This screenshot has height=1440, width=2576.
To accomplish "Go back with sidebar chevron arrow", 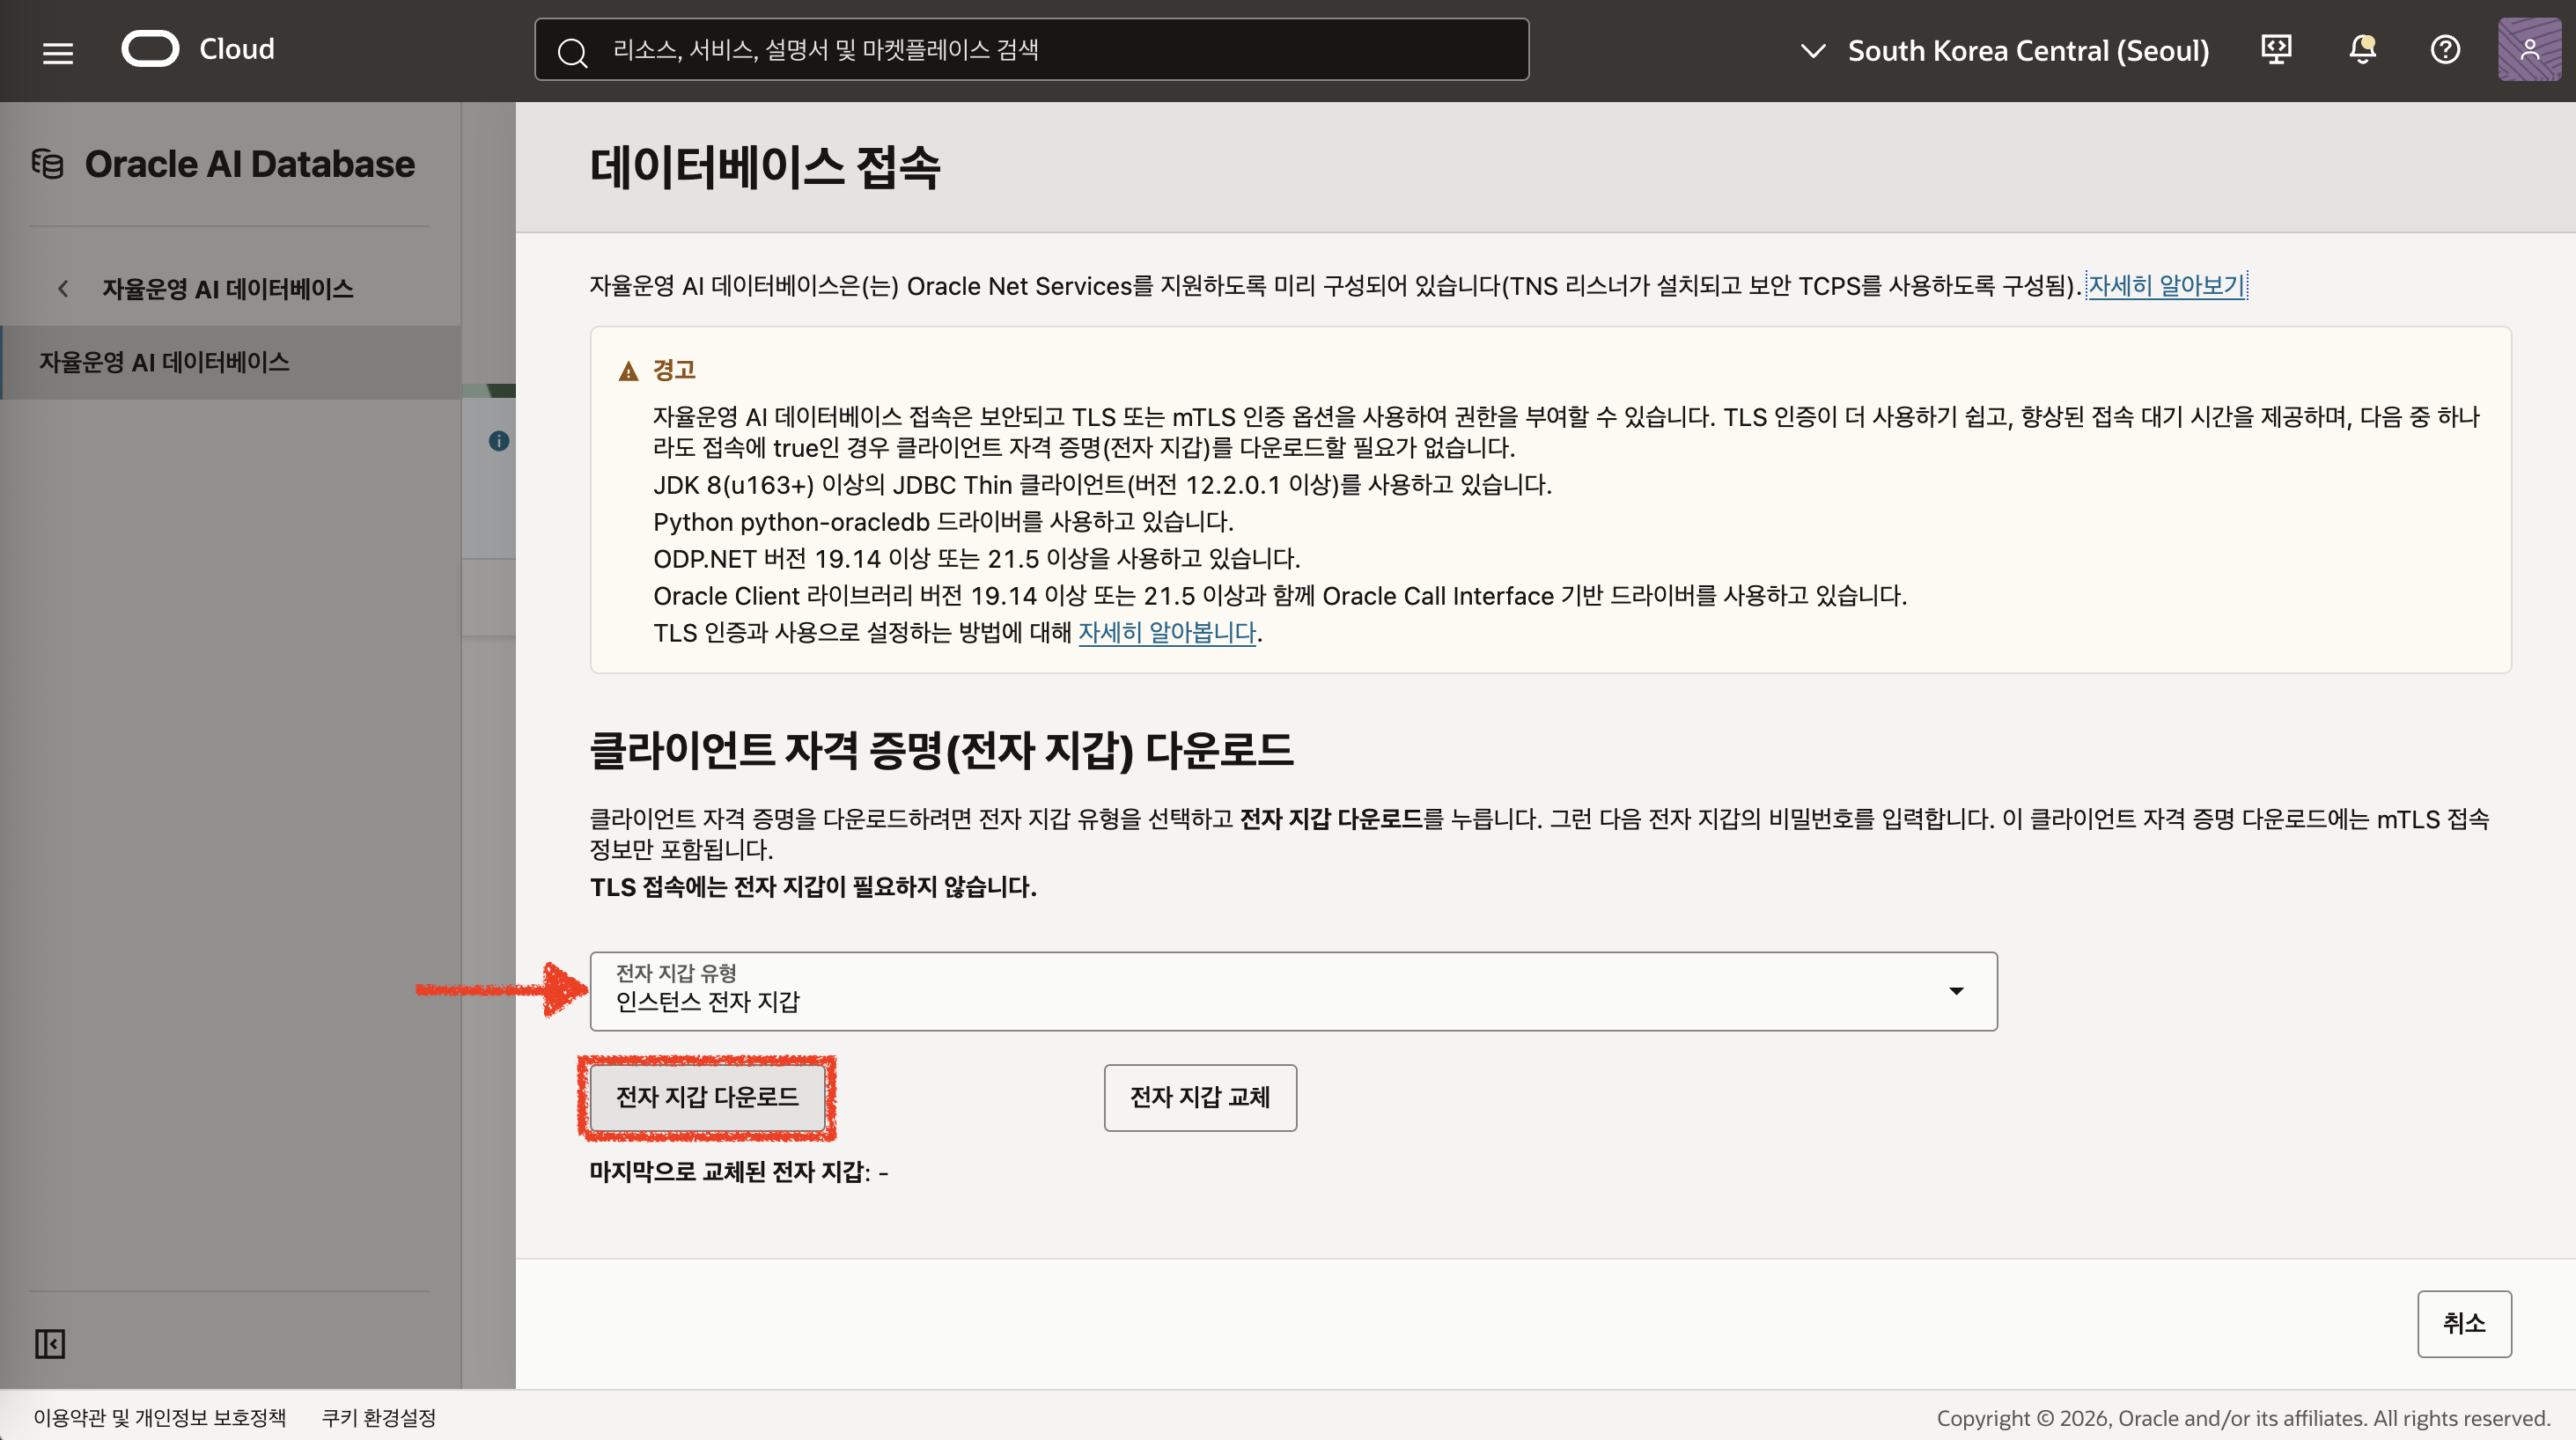I will pos(63,288).
